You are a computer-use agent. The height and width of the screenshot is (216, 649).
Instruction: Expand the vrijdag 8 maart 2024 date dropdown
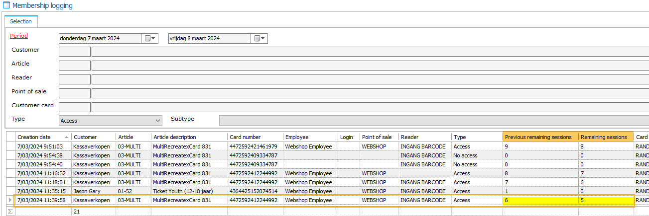pos(260,38)
